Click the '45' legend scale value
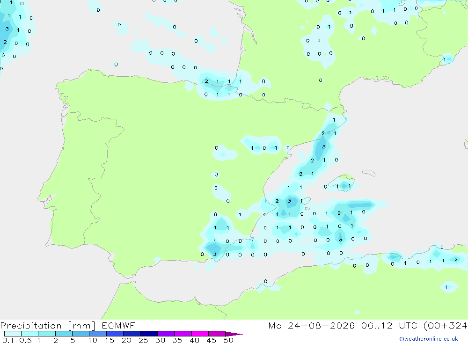The height and width of the screenshot is (343, 468). [212, 340]
